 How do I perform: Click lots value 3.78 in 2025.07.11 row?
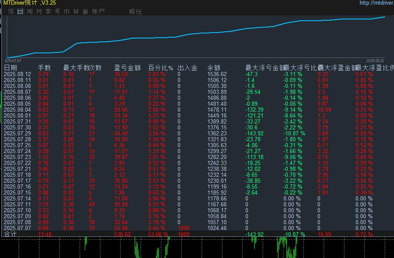(43, 205)
